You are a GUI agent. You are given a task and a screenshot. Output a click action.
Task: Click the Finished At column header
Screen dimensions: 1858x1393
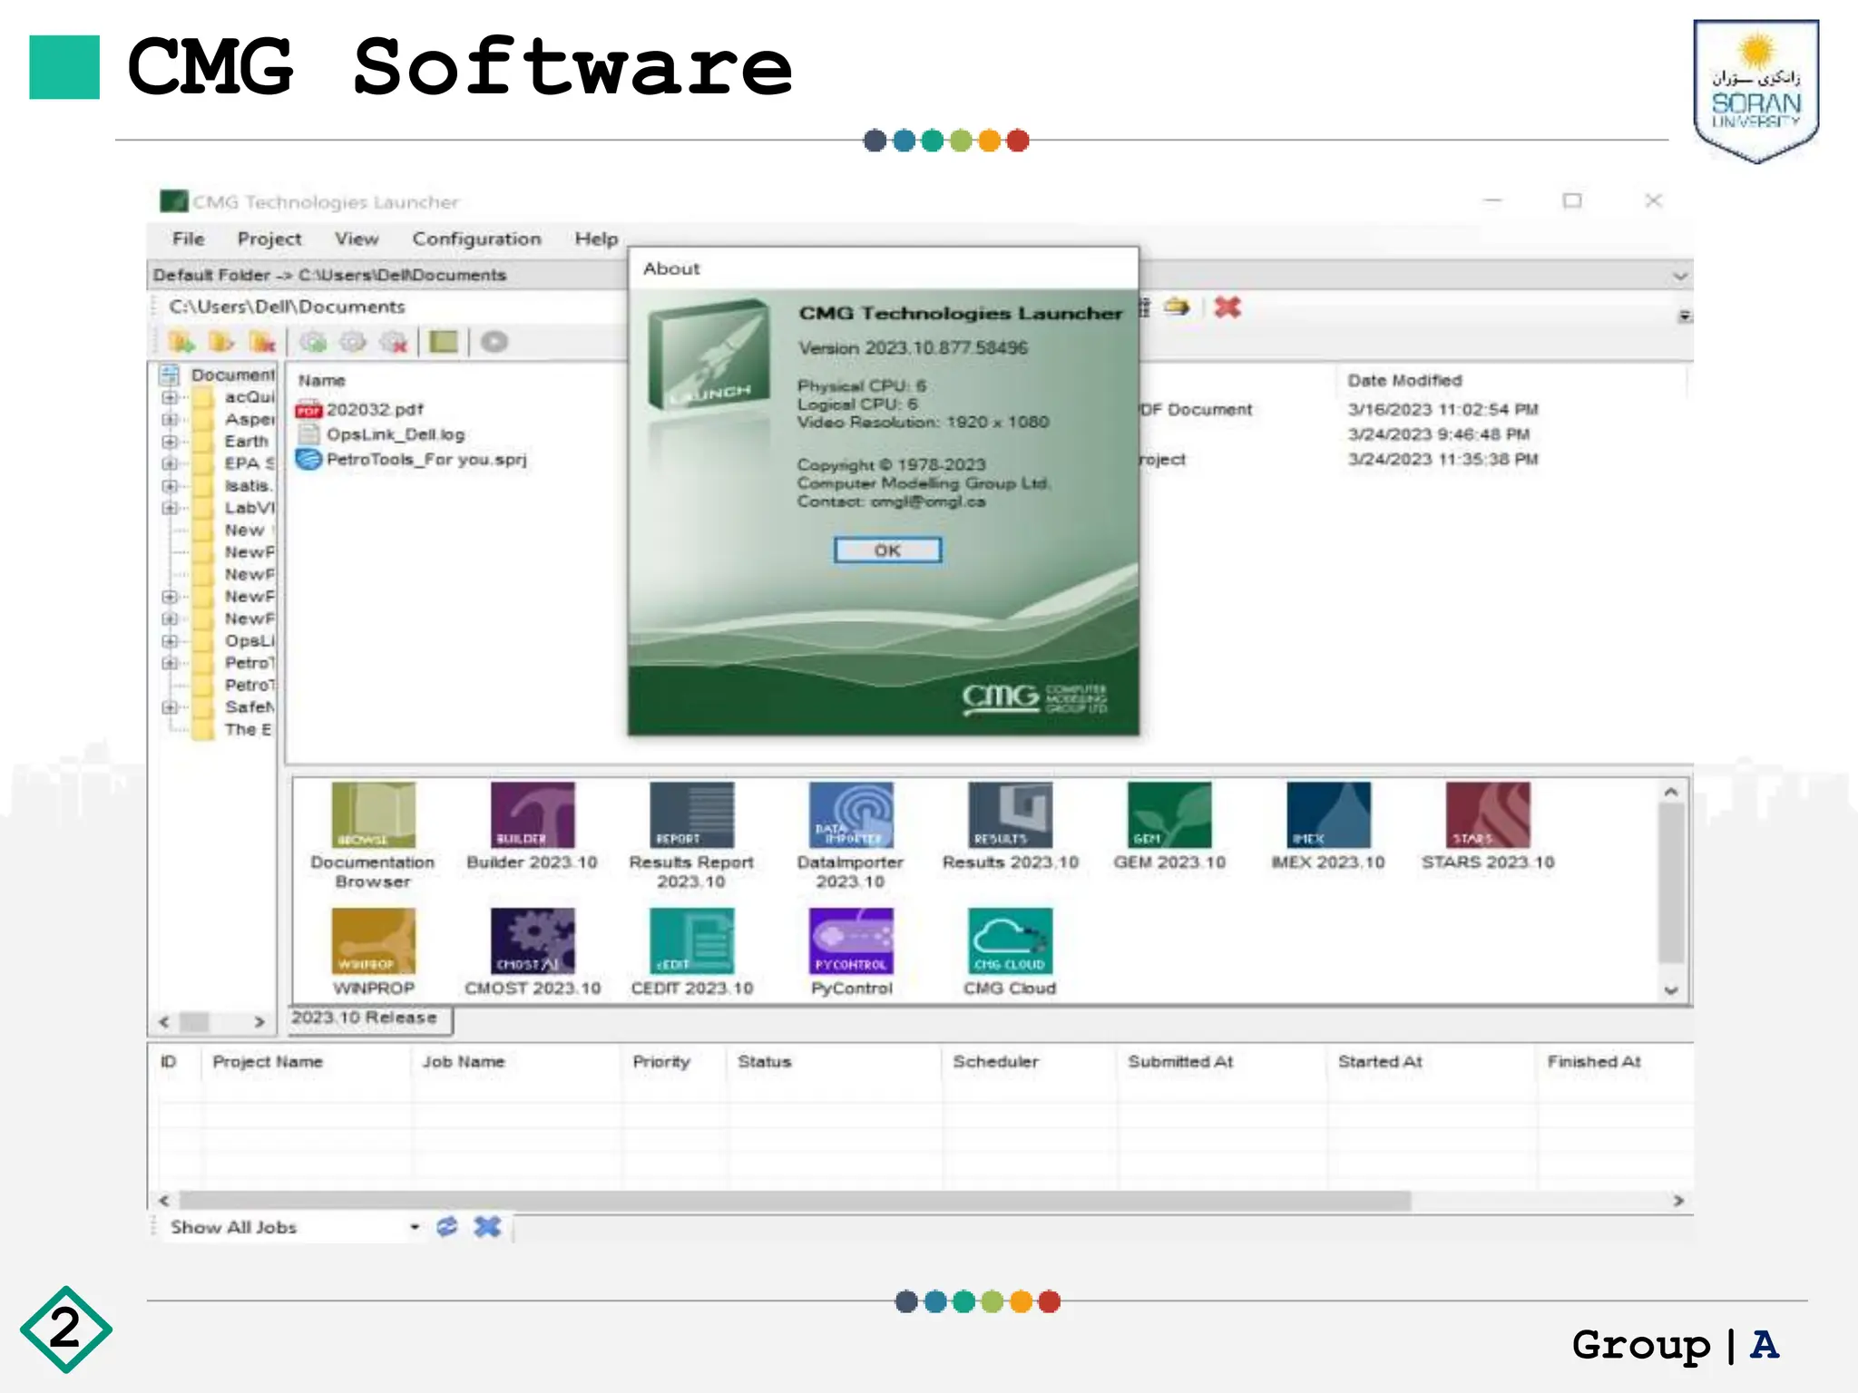[1594, 1061]
